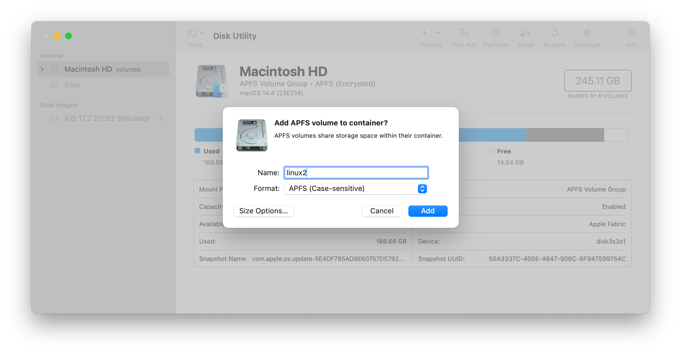Screen dimensions: 681x355
Task: Run First Aid from the toolbar
Action: click(x=463, y=33)
